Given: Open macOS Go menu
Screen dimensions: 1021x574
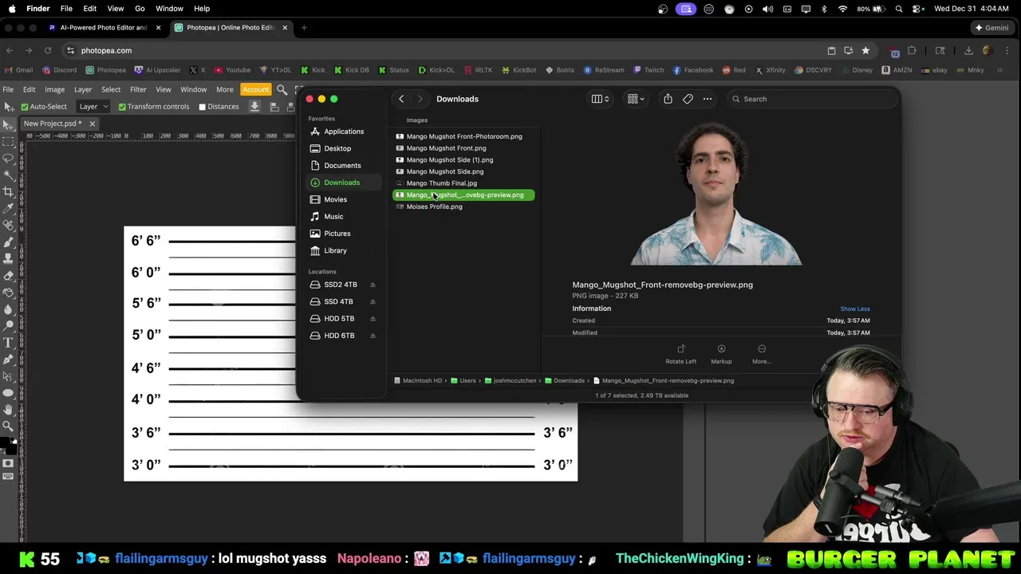Looking at the screenshot, I should click(x=140, y=9).
